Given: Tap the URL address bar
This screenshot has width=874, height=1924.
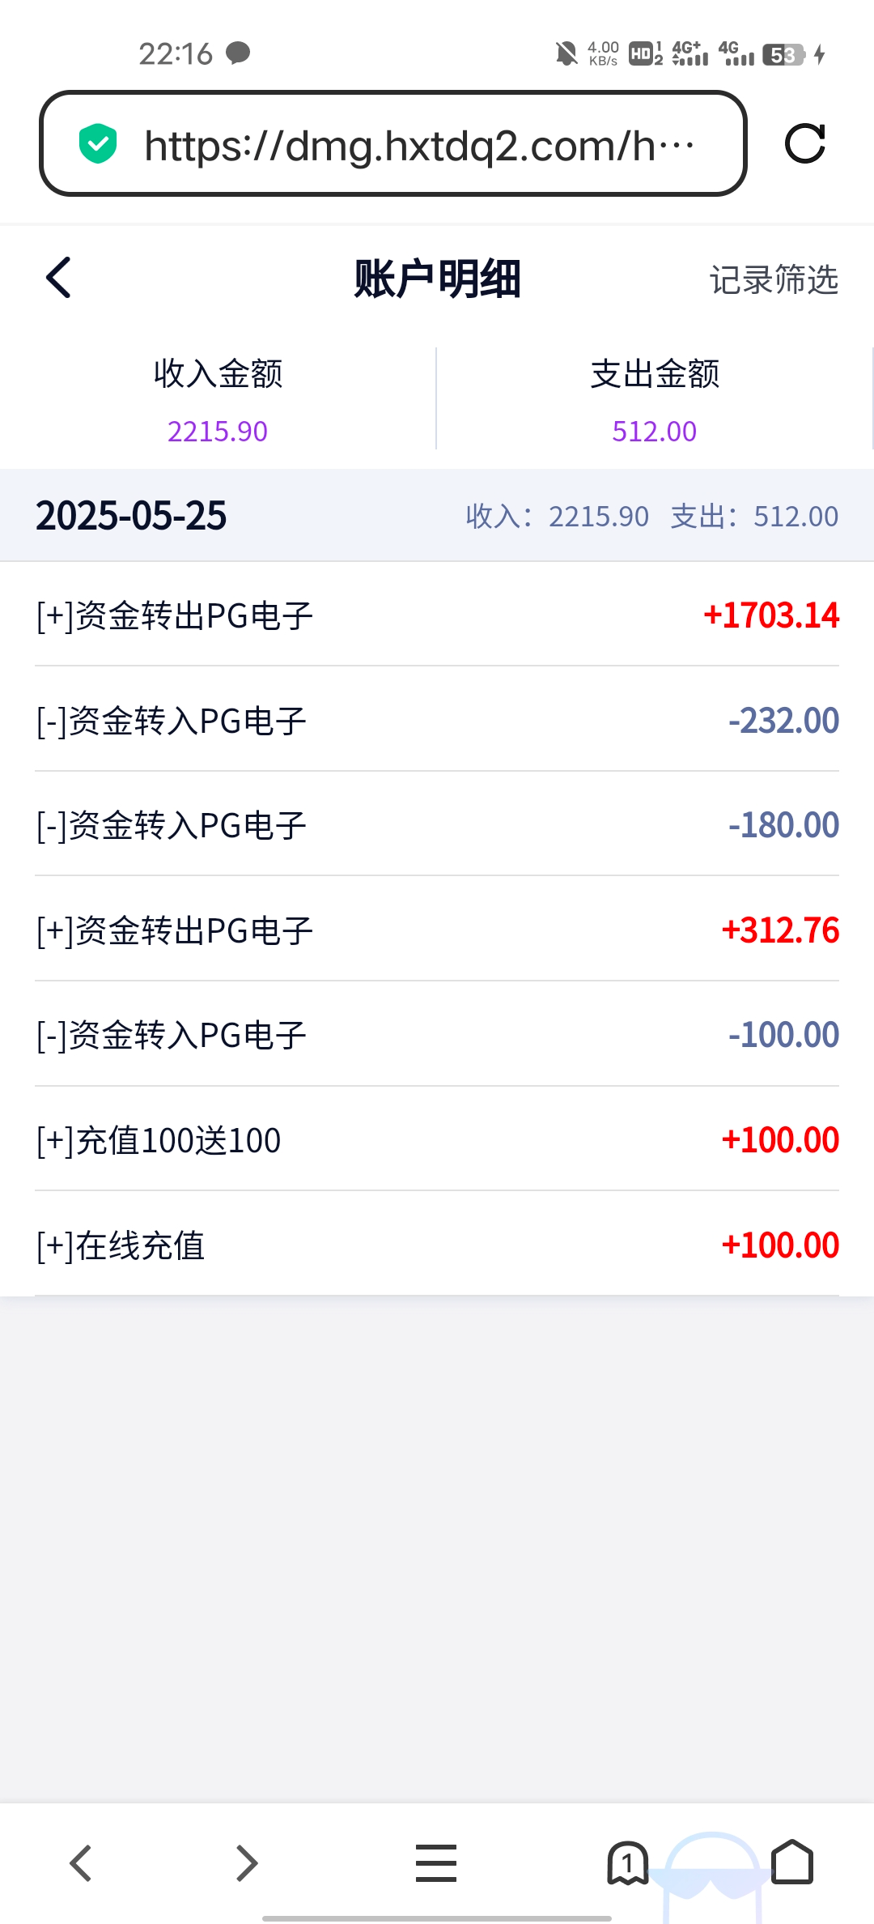Looking at the screenshot, I should point(417,146).
